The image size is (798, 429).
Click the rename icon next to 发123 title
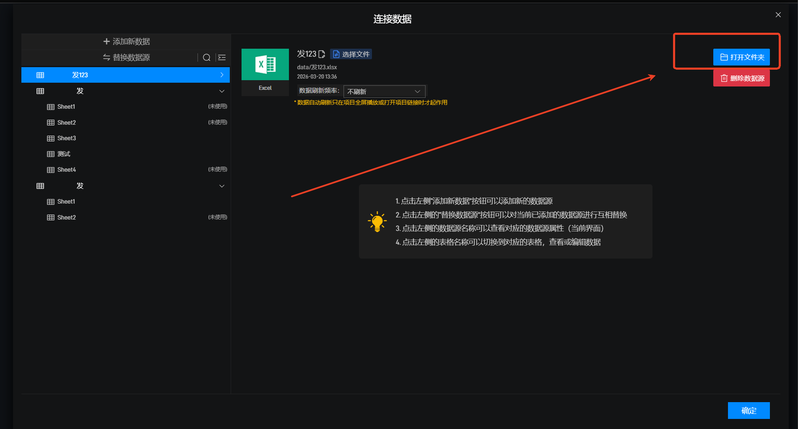coord(322,54)
